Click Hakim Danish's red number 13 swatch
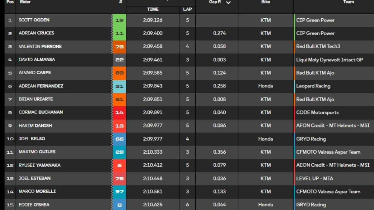Screen dimensions: 374x210 (x=119, y=126)
